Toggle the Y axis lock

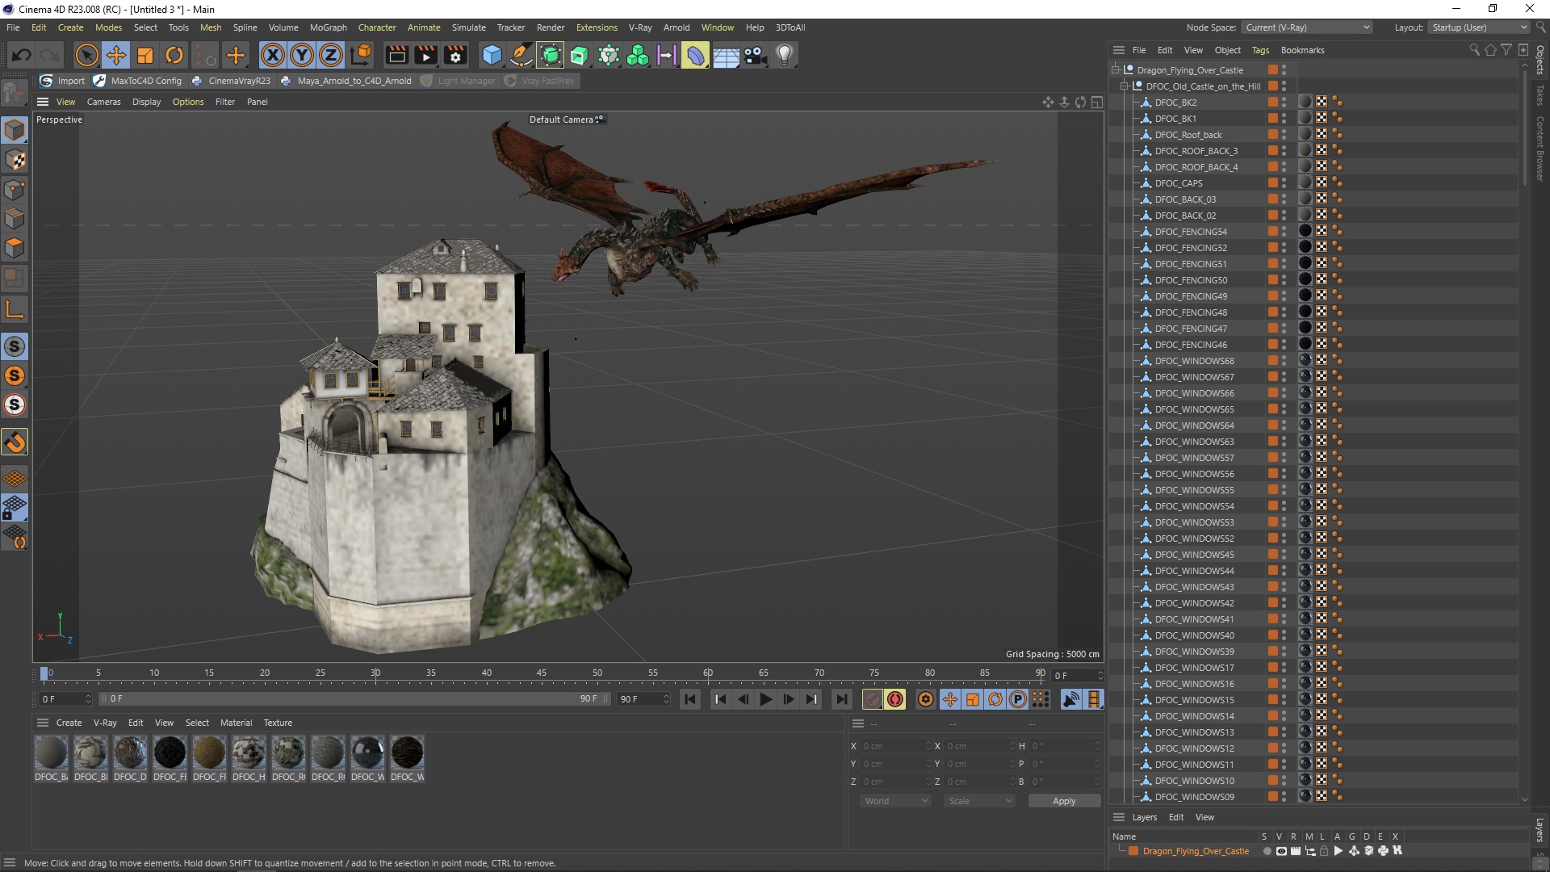tap(302, 55)
